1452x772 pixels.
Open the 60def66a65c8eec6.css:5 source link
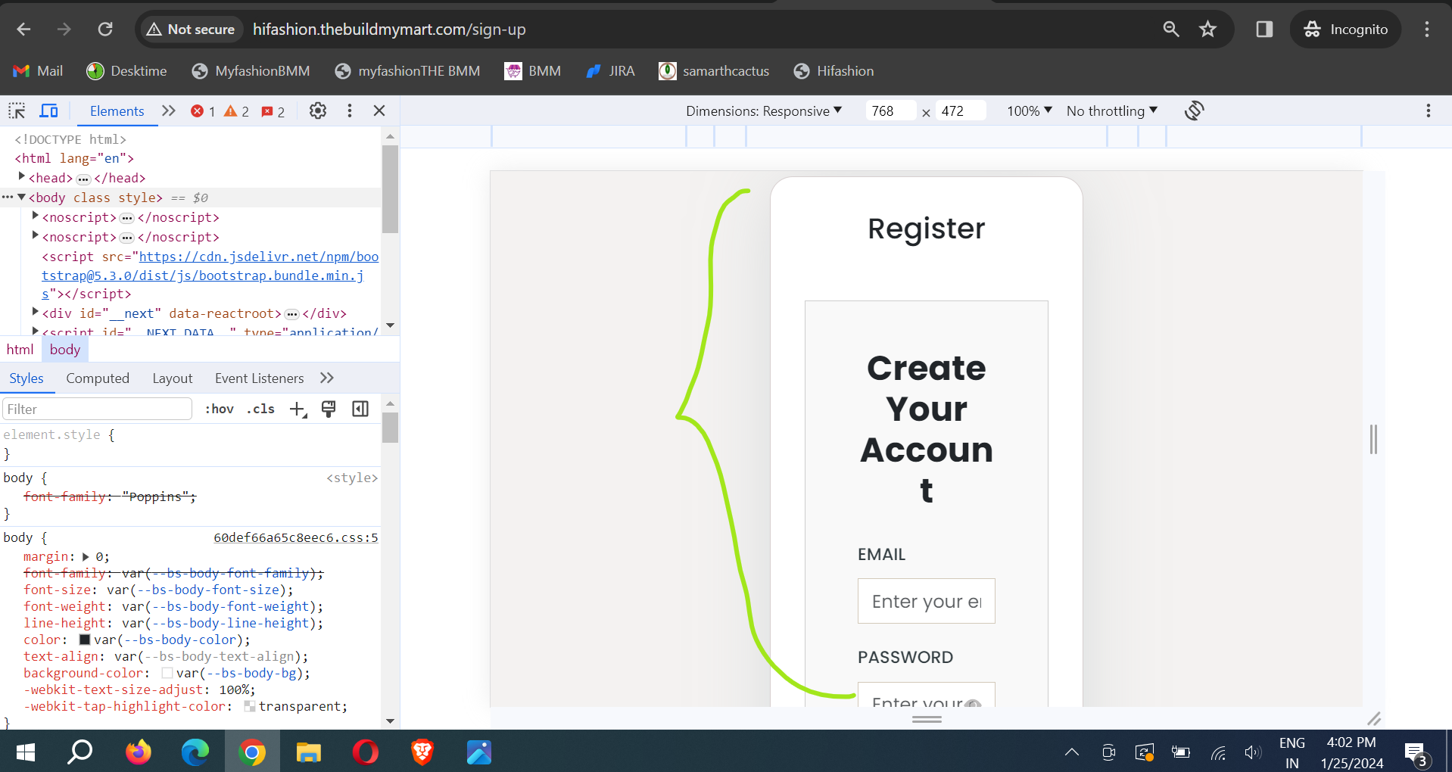pos(296,537)
